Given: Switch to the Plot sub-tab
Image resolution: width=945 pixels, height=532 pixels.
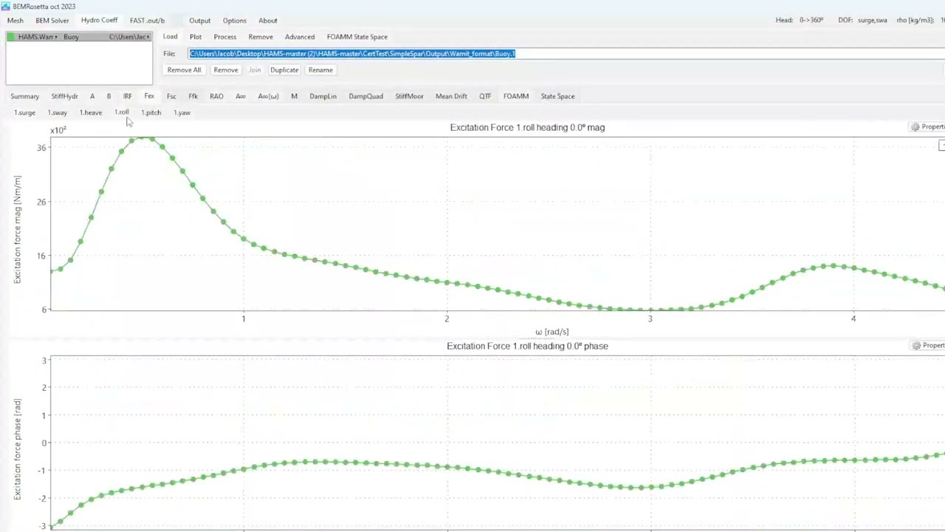Looking at the screenshot, I should tap(196, 37).
